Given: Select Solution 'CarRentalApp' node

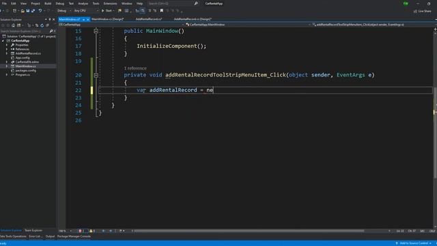Looking at the screenshot, I should pyautogui.click(x=29, y=36).
